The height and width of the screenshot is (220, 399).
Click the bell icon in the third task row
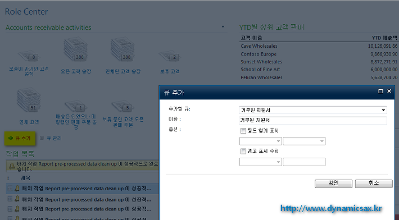click(x=17, y=209)
